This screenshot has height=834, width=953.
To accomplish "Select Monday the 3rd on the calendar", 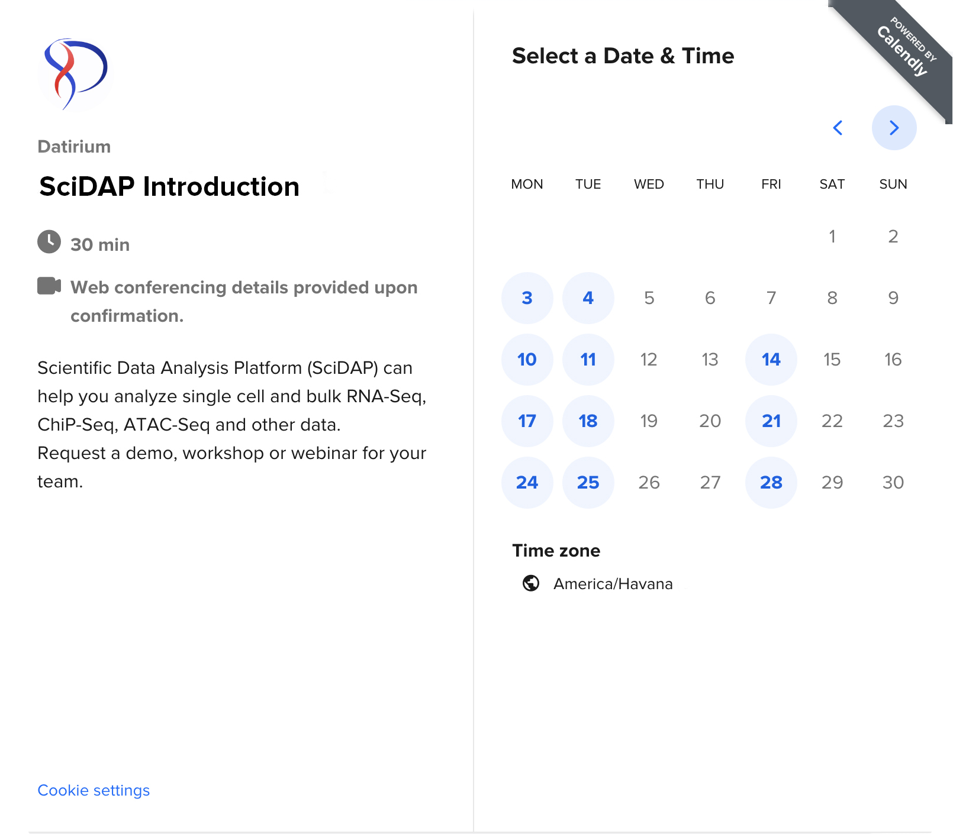I will click(527, 298).
